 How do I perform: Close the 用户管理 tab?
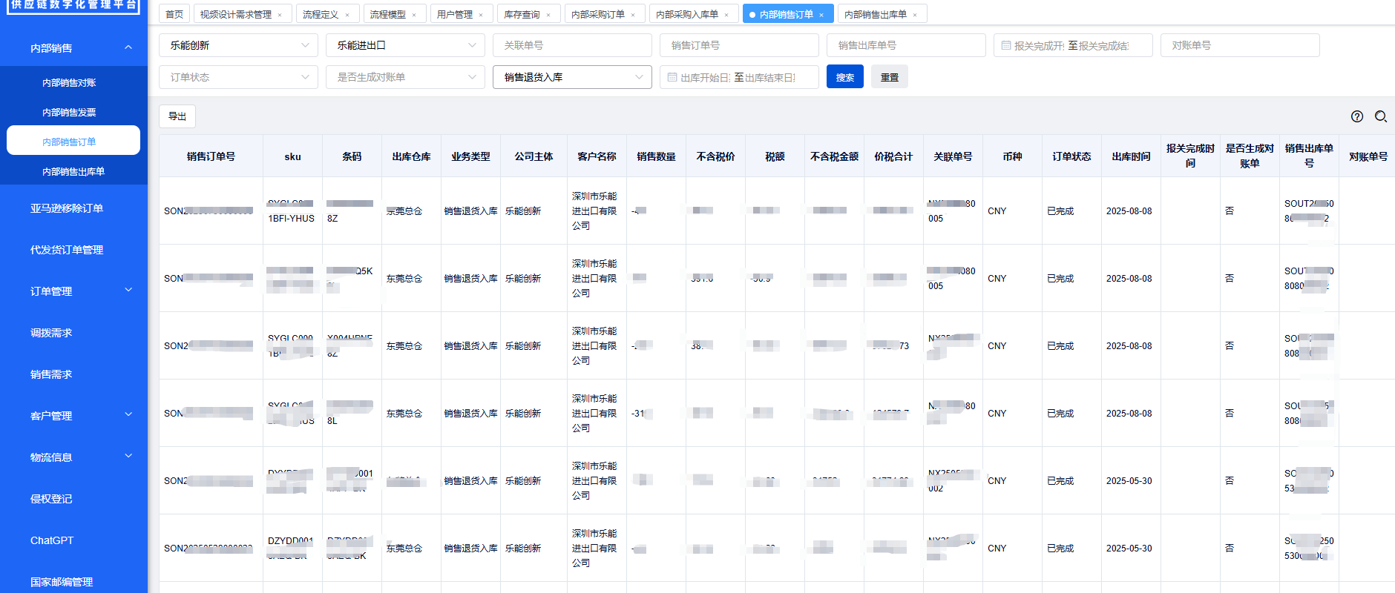pos(481,15)
